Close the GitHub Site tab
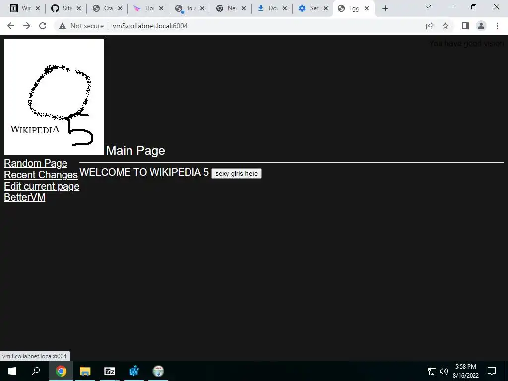508x381 pixels. point(79,8)
